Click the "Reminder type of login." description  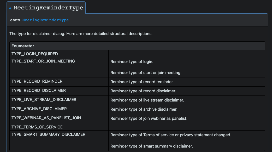pyautogui.click(x=132, y=62)
